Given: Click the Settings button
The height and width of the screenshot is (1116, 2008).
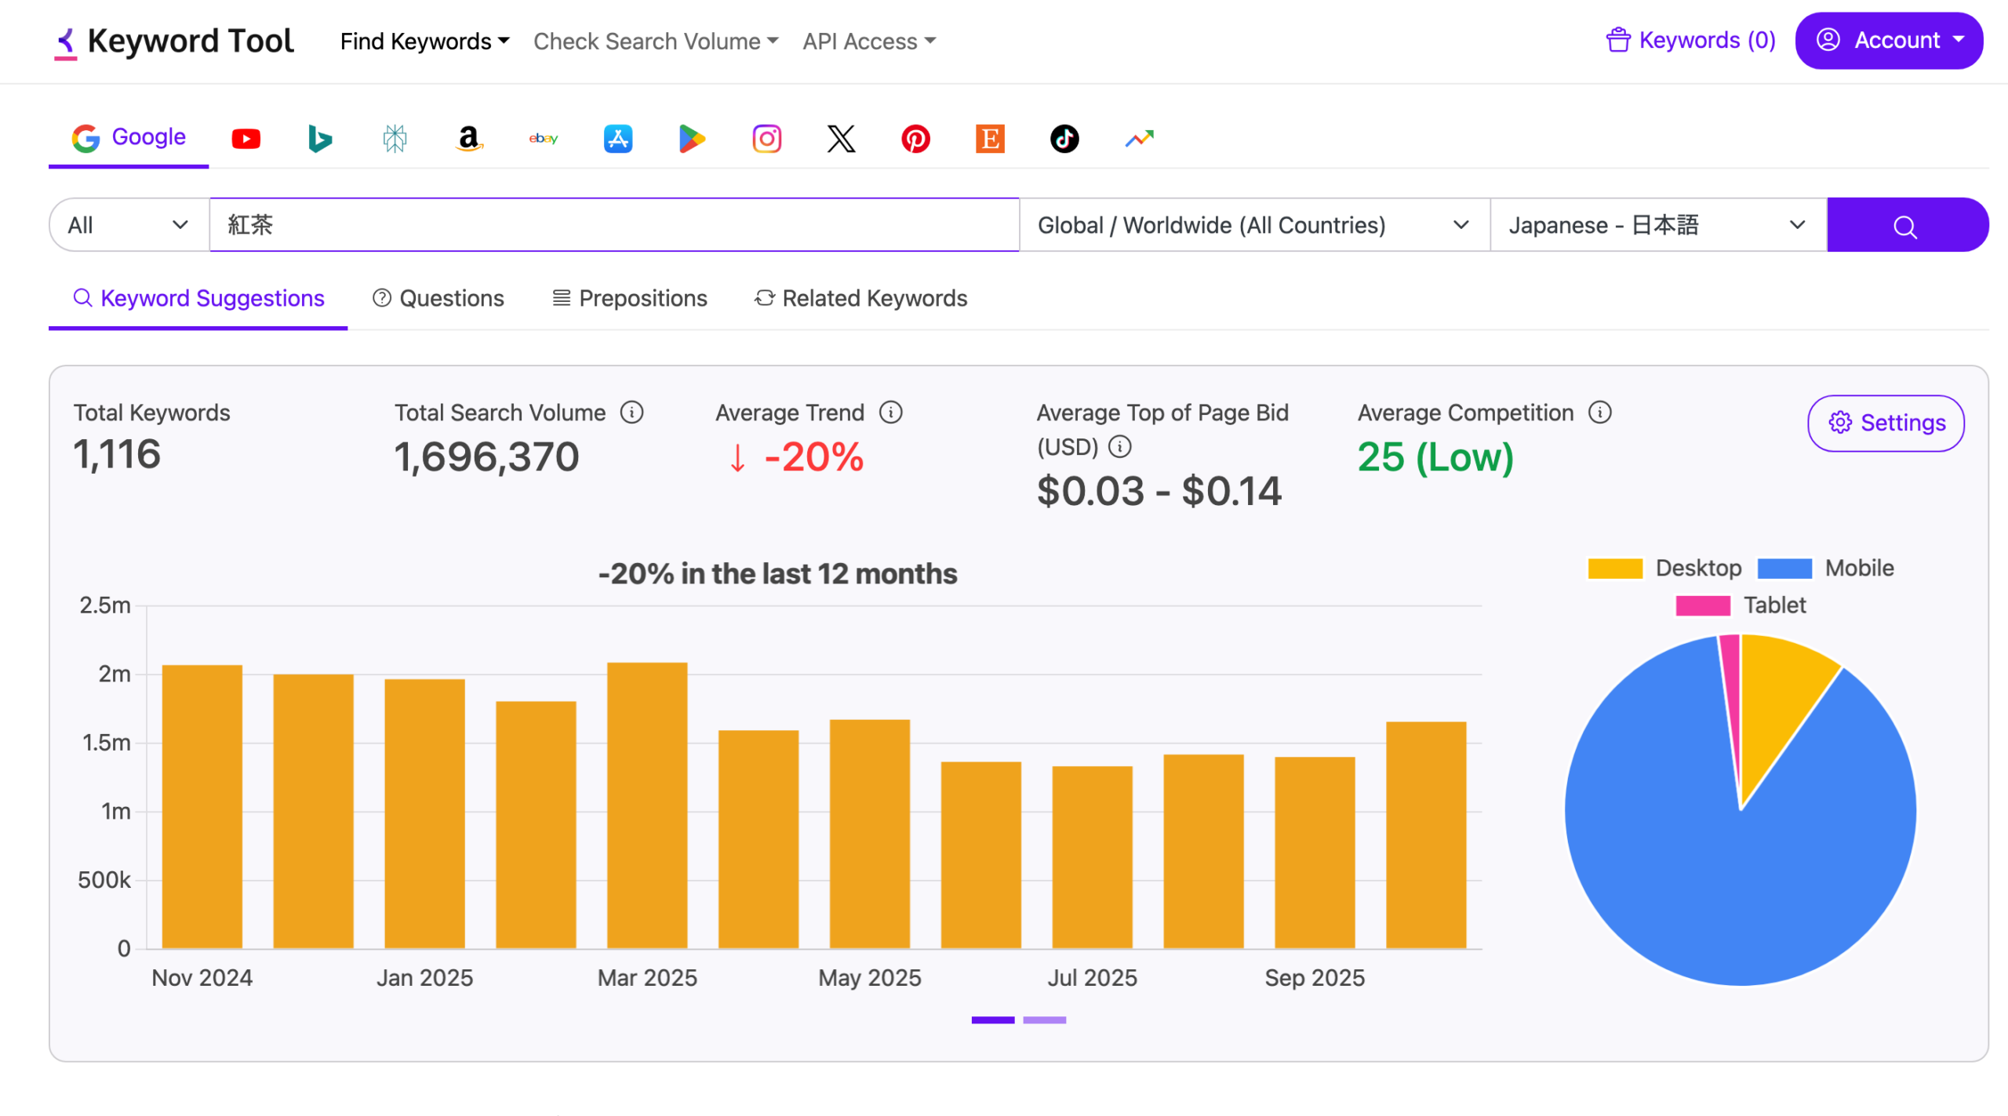Looking at the screenshot, I should pos(1886,423).
